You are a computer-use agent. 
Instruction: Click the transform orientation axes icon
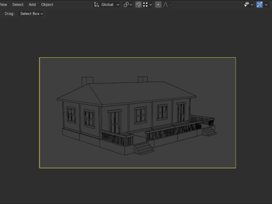(96, 5)
